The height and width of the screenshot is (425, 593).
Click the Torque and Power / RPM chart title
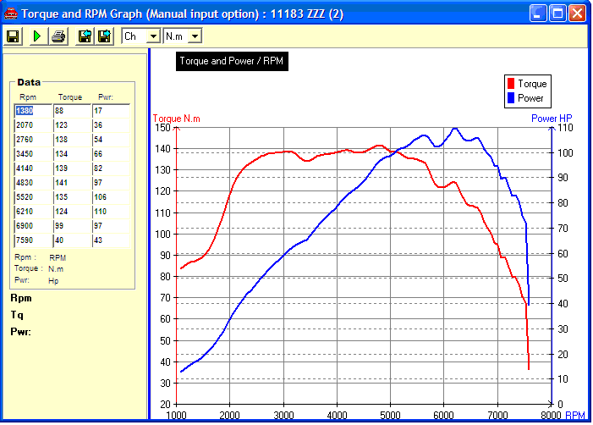coord(232,62)
